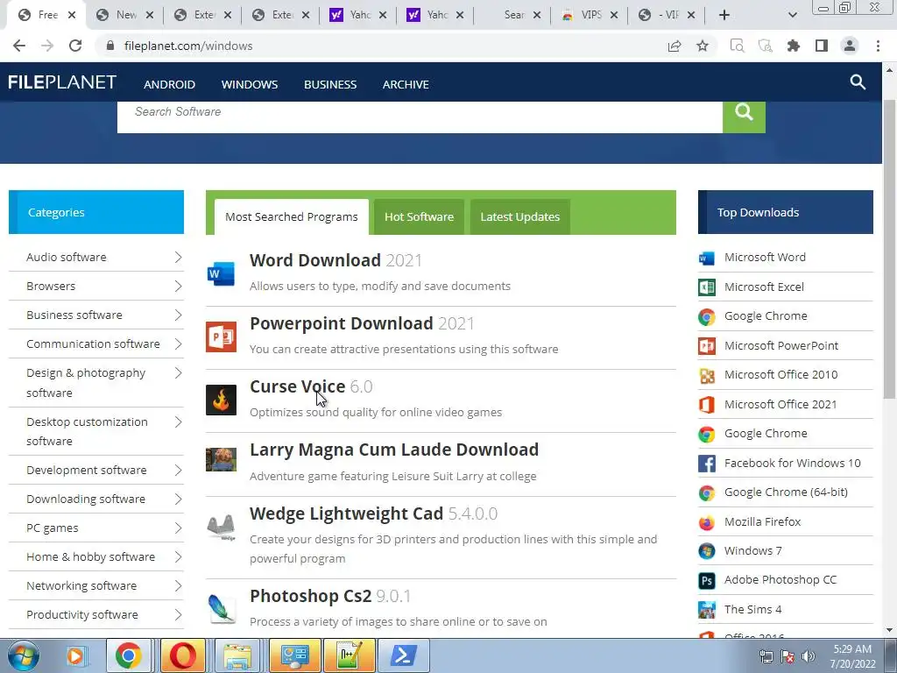Click The Sims 4 icon
This screenshot has height=673, width=897.
[707, 610]
